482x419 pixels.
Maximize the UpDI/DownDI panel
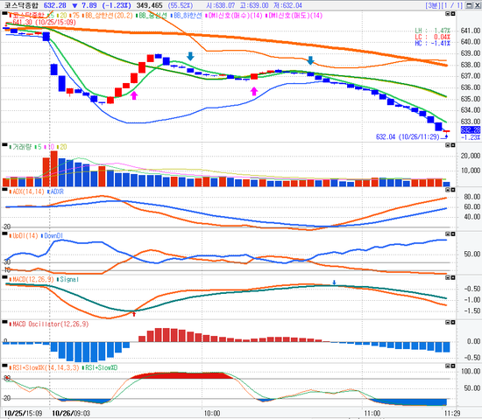click(453, 234)
